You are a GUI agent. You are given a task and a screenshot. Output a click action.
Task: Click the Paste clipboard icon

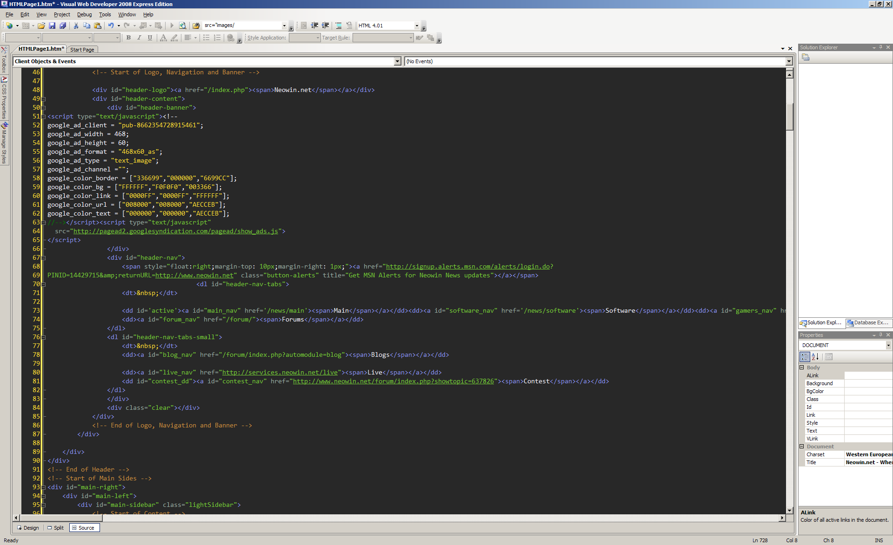pos(97,26)
